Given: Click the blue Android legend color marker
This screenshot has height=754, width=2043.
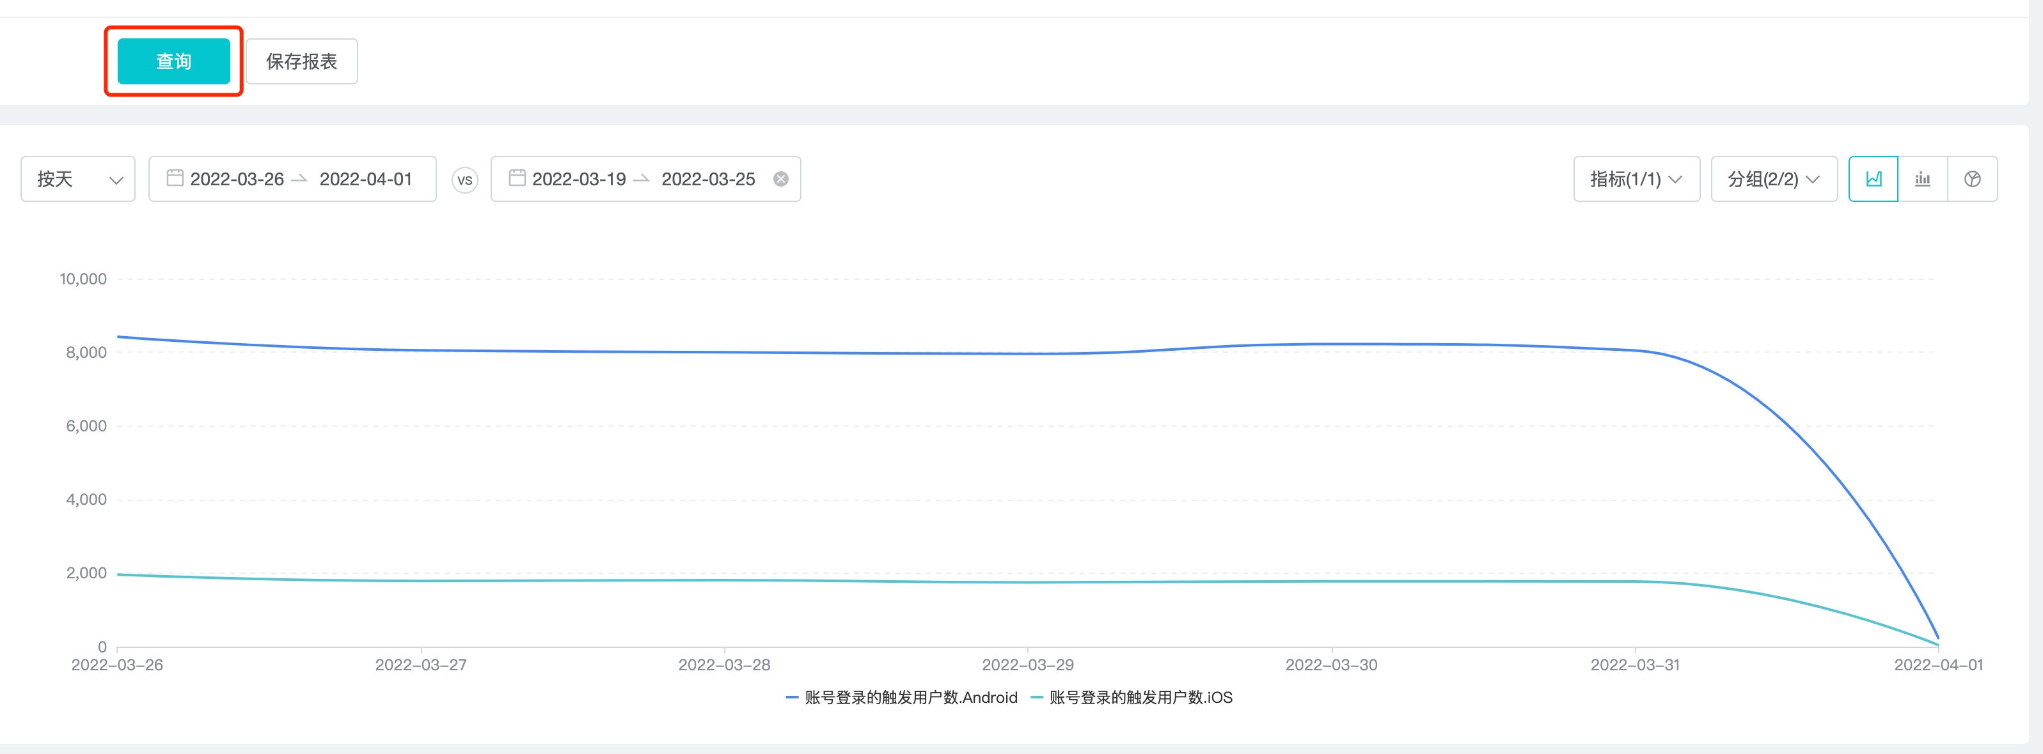Looking at the screenshot, I should (x=791, y=697).
